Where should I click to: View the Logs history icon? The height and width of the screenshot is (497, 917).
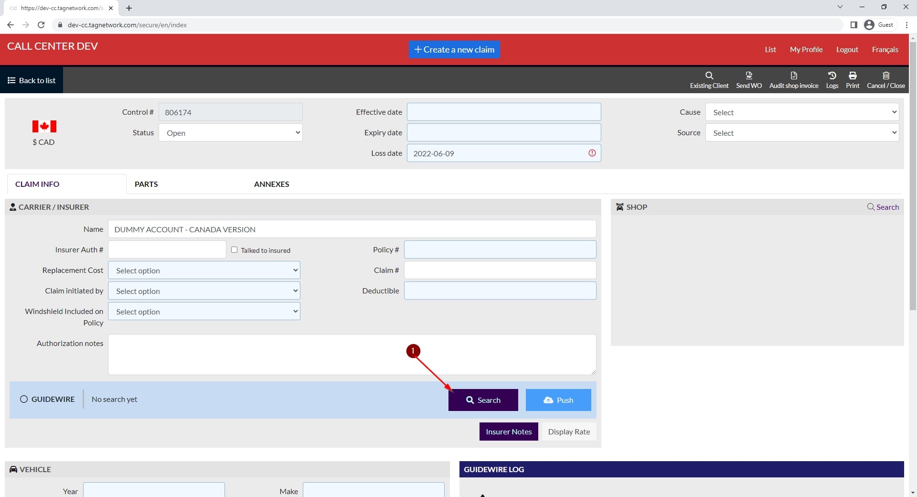tap(832, 76)
